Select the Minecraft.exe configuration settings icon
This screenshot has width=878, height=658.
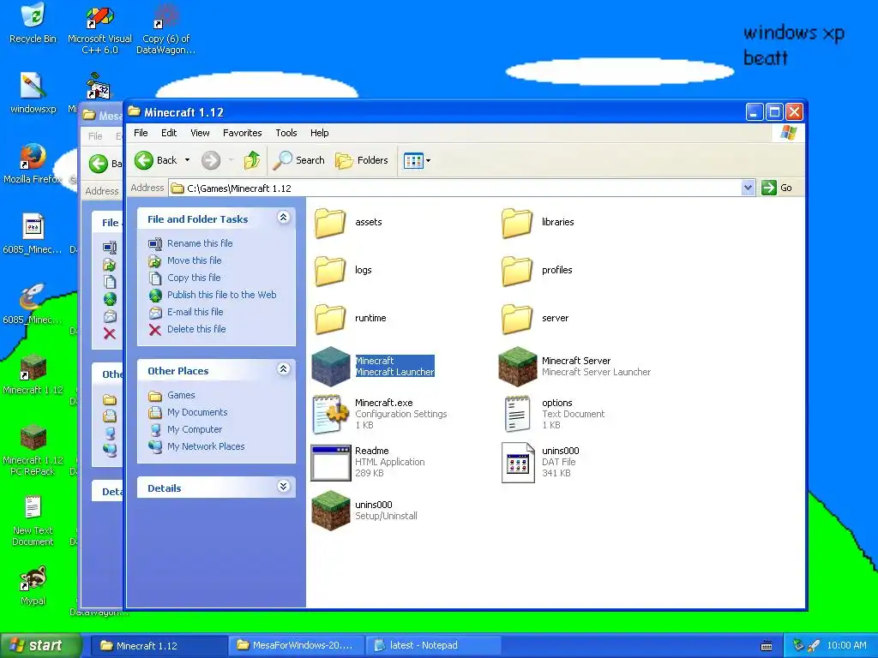[330, 414]
